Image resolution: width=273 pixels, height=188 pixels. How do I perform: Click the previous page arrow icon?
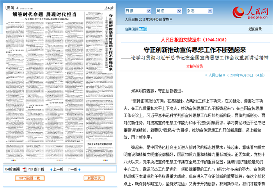[51, 170]
